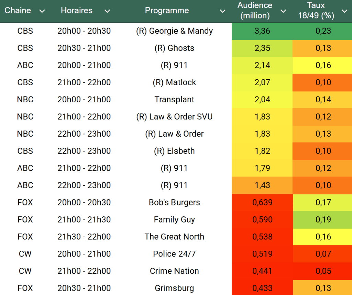Select The Great North programme cell

coord(174,237)
